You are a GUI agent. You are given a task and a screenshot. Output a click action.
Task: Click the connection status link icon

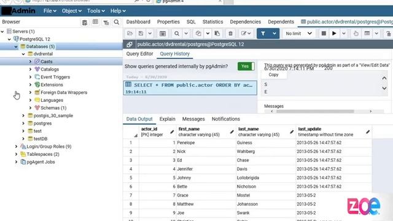130,44
